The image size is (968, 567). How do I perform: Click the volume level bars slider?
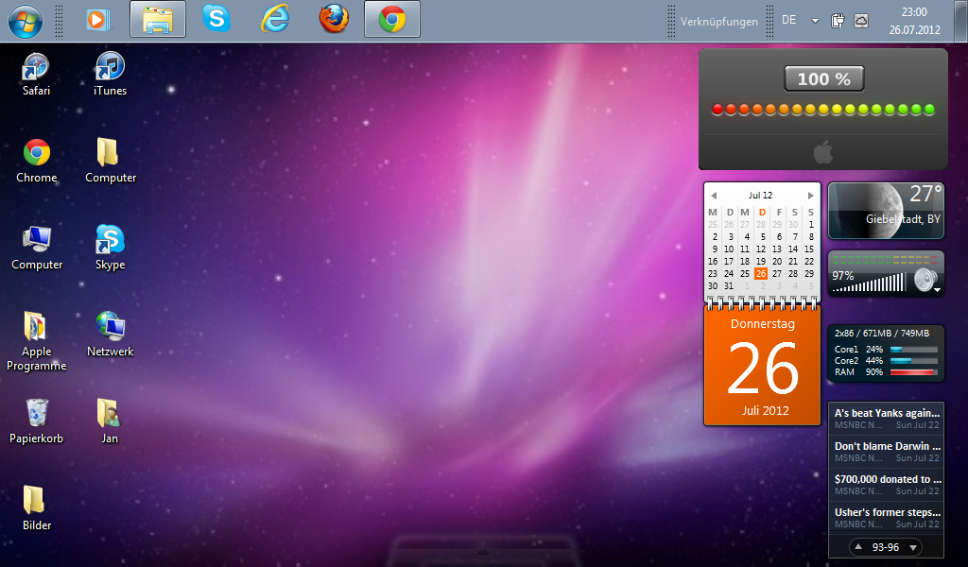point(869,283)
